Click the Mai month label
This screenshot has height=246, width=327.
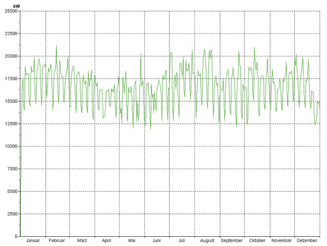tap(132, 241)
